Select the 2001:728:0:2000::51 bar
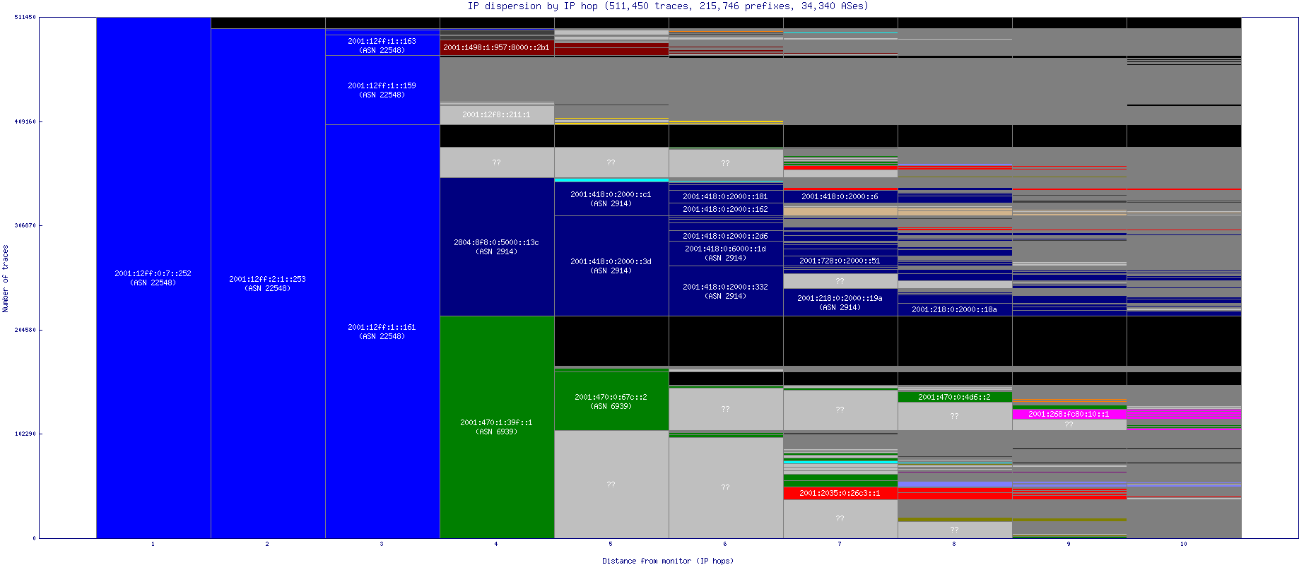The width and height of the screenshot is (1299, 565). 840,261
